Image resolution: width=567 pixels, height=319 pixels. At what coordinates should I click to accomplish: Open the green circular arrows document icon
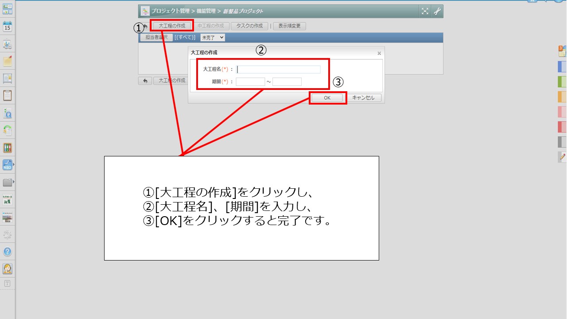point(8,130)
